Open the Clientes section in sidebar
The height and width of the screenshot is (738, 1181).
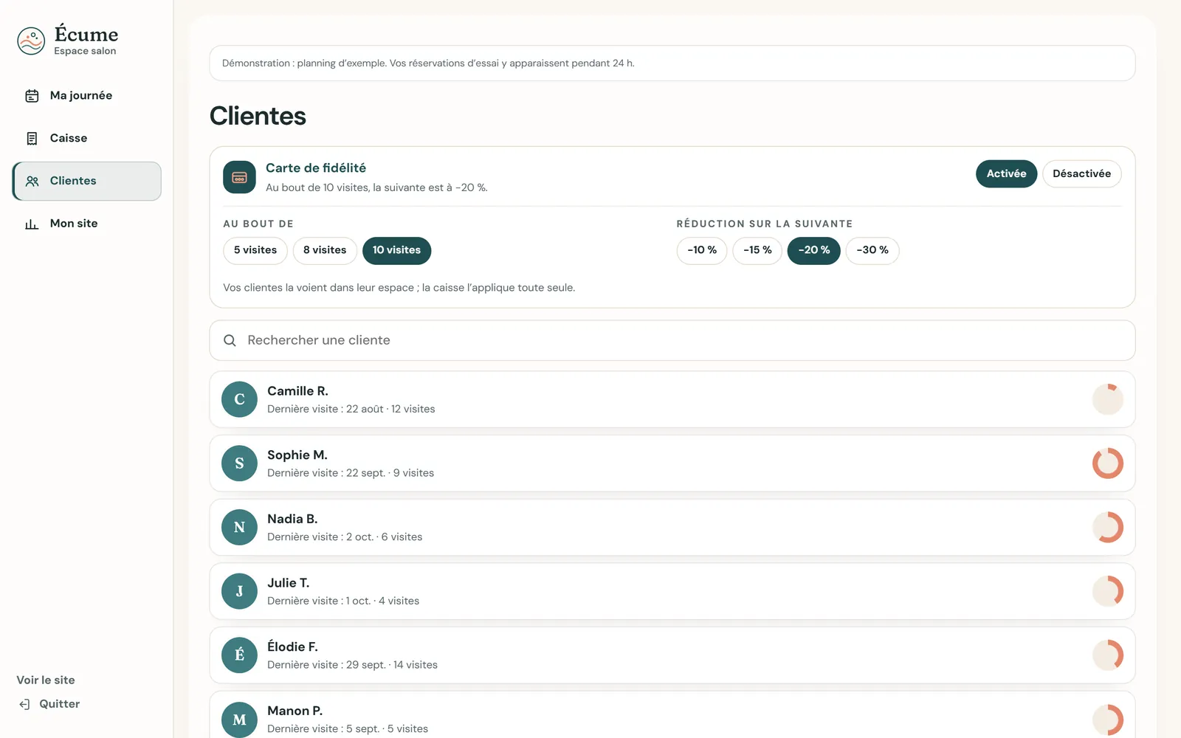pyautogui.click(x=87, y=182)
